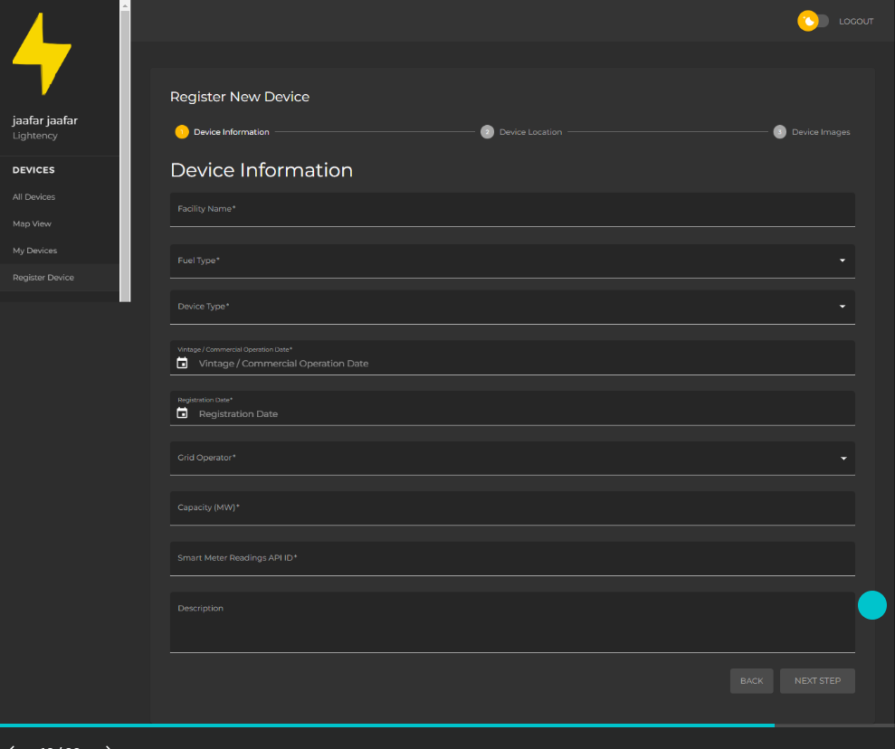
Task: Click step 1 Device Information circle
Action: (x=182, y=132)
